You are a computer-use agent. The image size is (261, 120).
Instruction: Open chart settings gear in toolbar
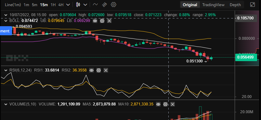coord(113,5)
